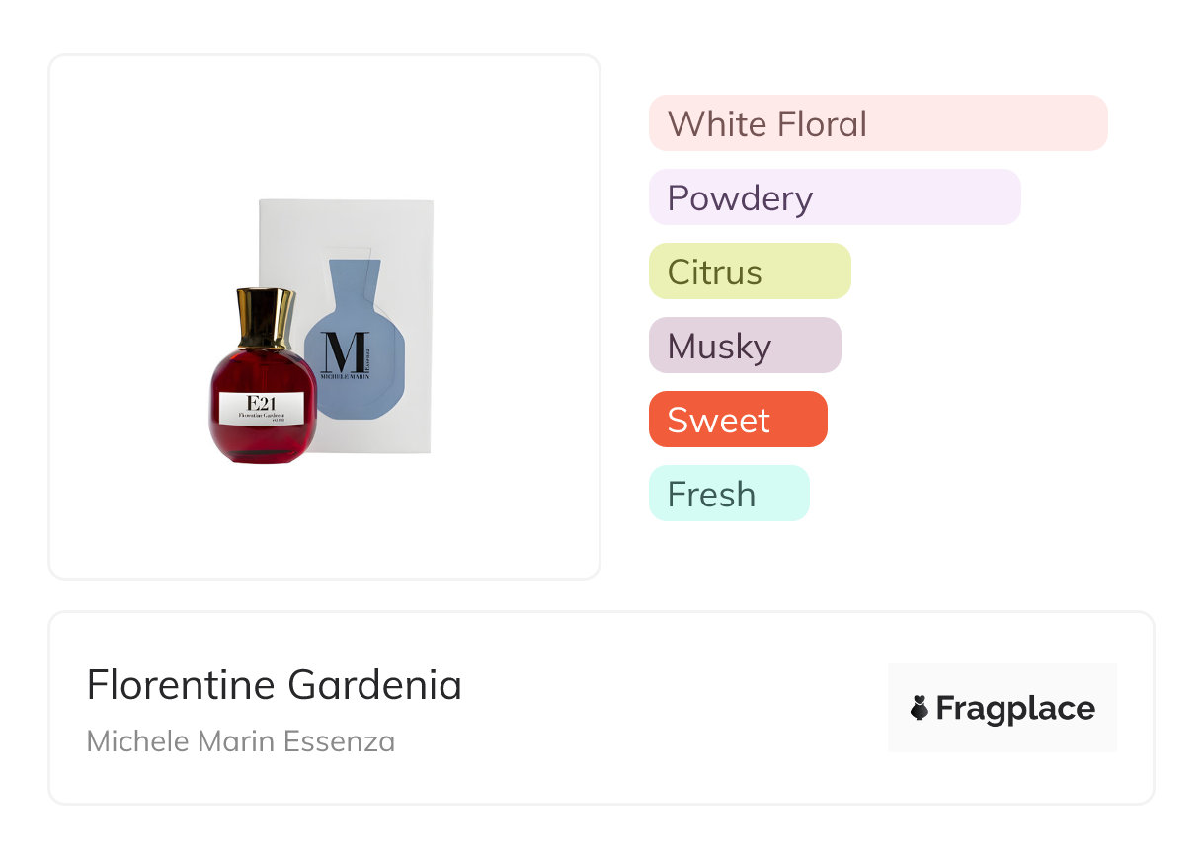Image resolution: width=1203 pixels, height=853 pixels.
Task: Click the white perfume box packaging
Action: click(x=346, y=326)
